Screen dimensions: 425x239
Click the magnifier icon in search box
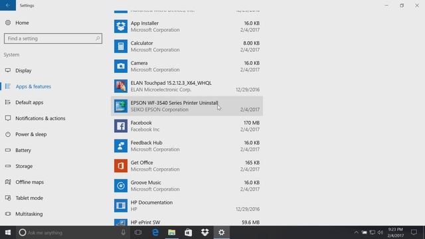coord(98,39)
